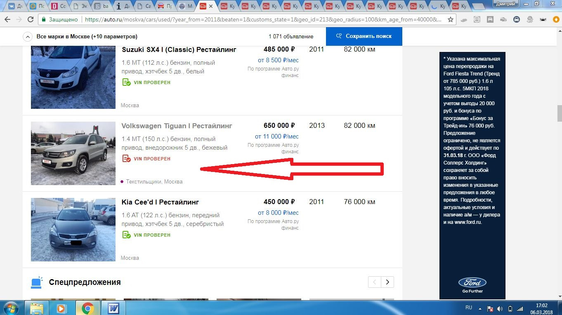The height and width of the screenshot is (315, 562).
Task: Go back to previous page
Action: tap(7, 19)
